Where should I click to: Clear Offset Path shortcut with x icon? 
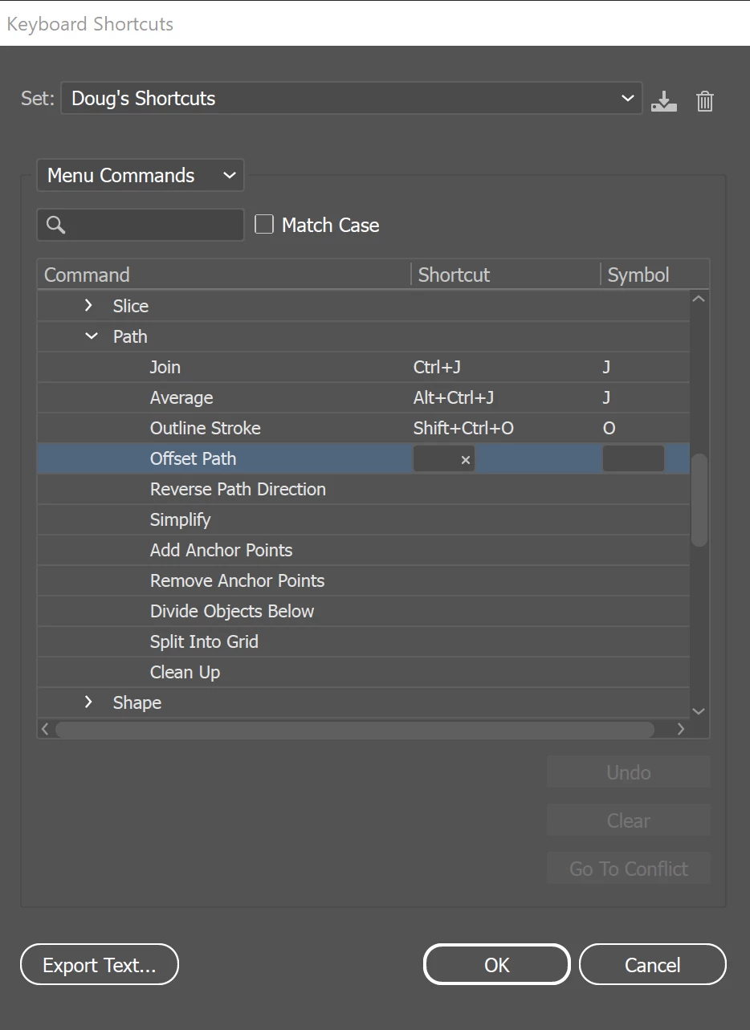tap(465, 460)
